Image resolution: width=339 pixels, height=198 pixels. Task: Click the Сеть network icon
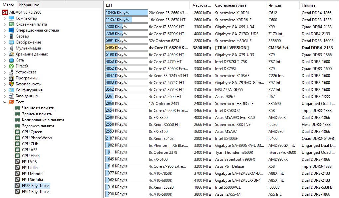tap(11, 60)
